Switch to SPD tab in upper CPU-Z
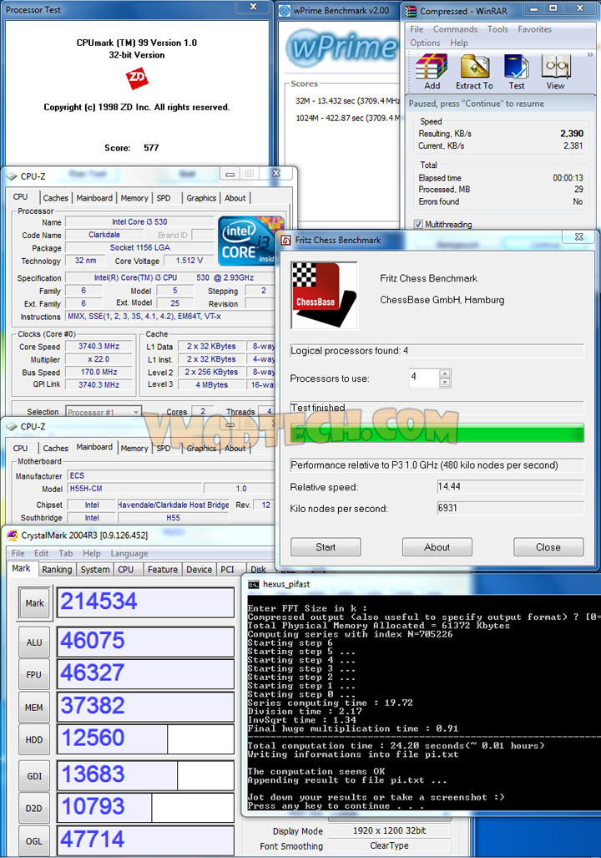The height and width of the screenshot is (858, 601). click(x=164, y=198)
